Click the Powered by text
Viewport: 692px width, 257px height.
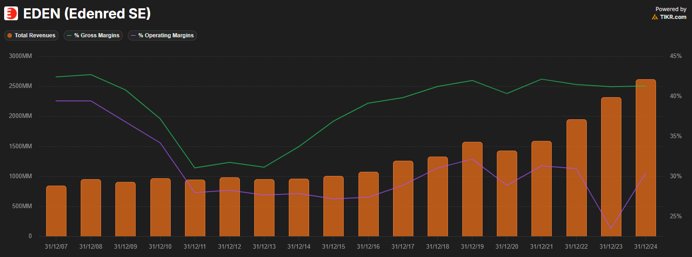671,9
